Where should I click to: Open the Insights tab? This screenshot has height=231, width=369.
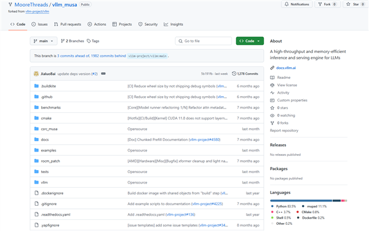coord(173,24)
